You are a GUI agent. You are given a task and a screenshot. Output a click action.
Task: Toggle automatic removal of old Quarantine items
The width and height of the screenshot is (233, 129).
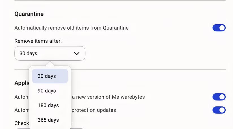click(x=219, y=28)
